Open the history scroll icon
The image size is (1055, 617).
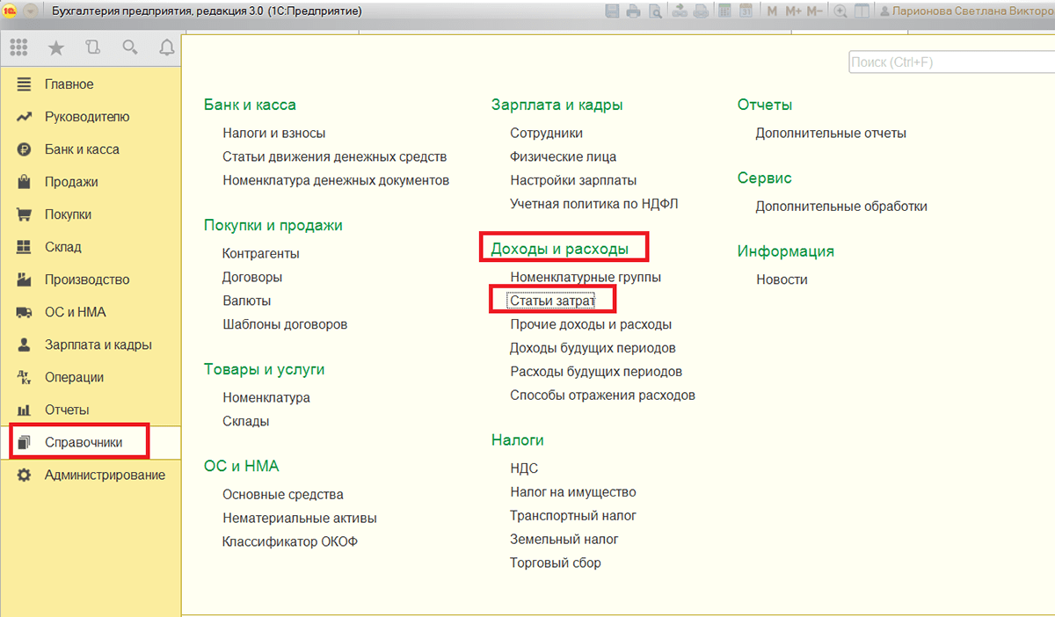pos(93,47)
